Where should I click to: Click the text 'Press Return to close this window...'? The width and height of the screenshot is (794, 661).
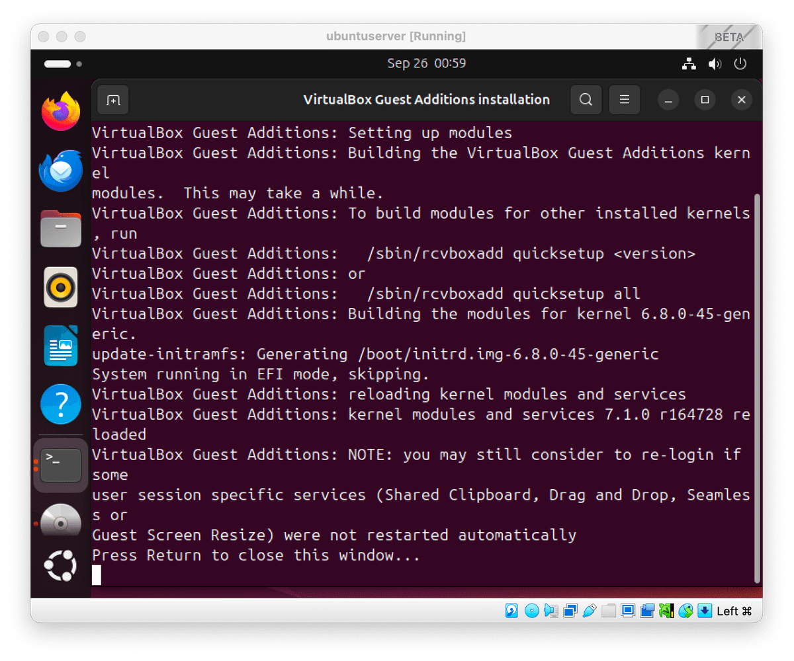pos(256,555)
